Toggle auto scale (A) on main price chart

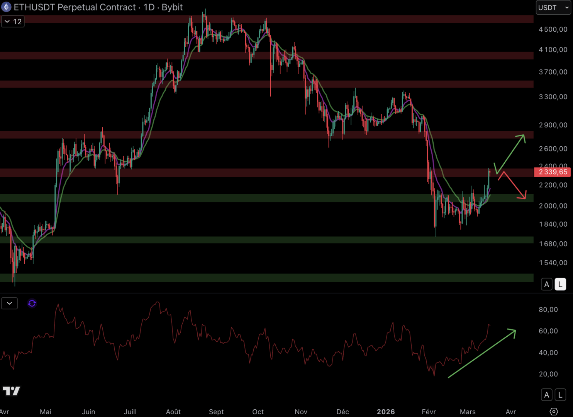pos(546,285)
